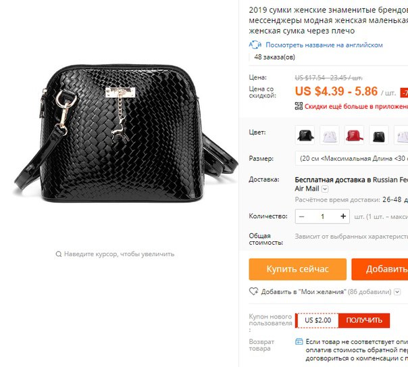The height and width of the screenshot is (367, 408).
Task: Click the heart wishlist icon
Action: tap(253, 291)
